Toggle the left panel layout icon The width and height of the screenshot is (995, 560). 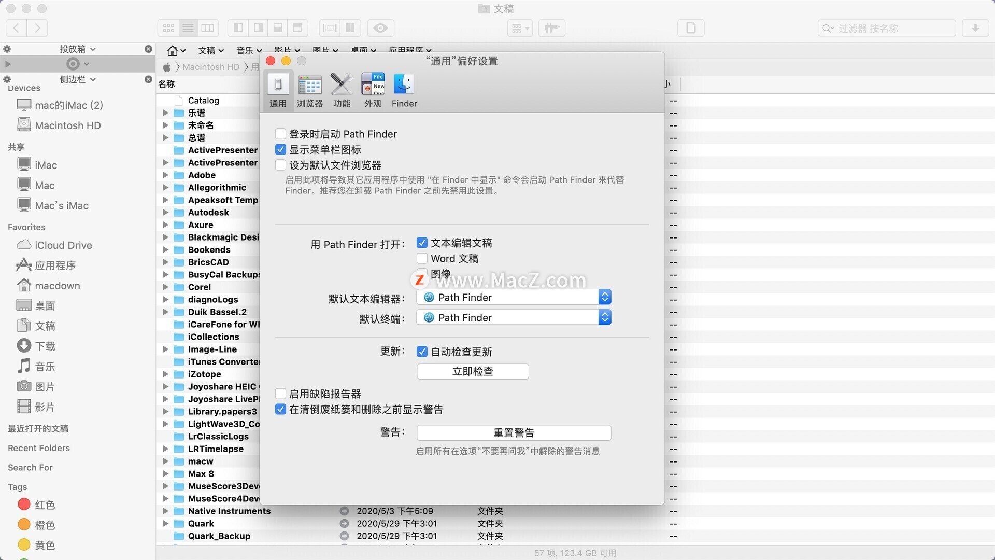tap(238, 28)
